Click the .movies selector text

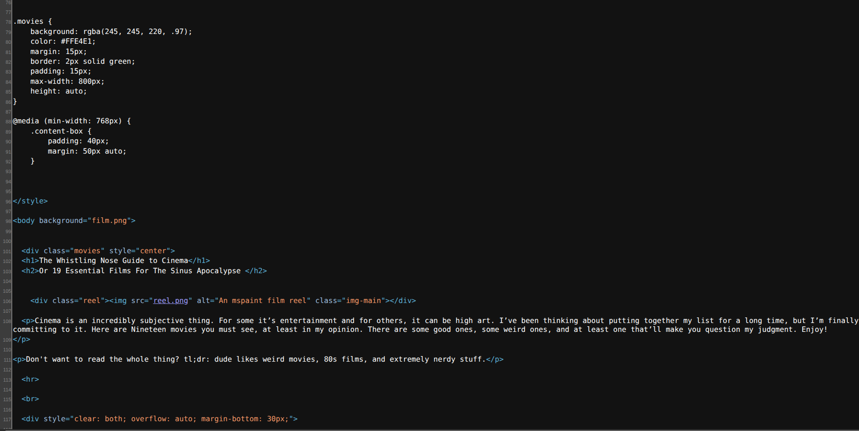(28, 21)
